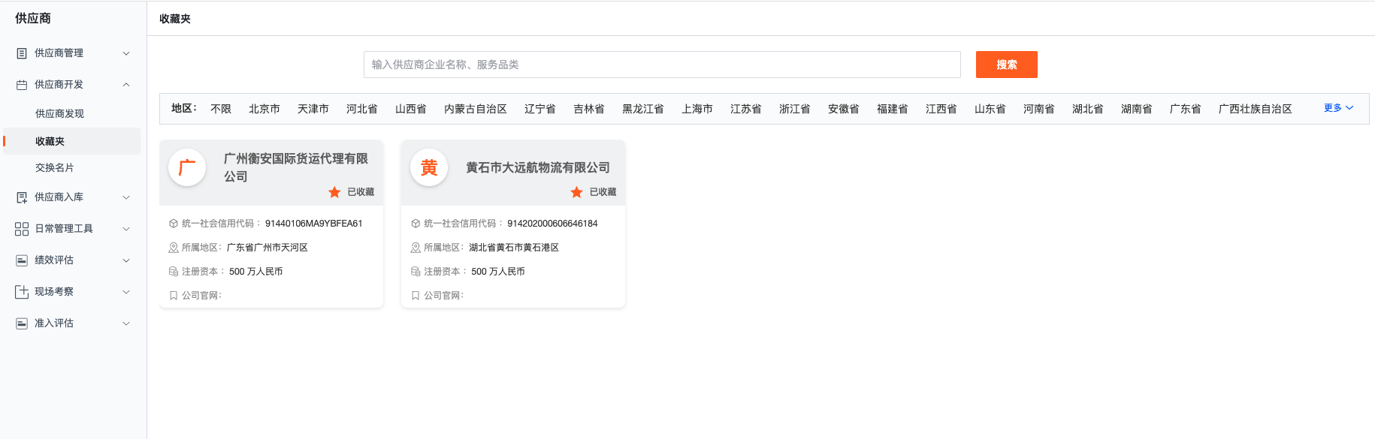Image resolution: width=1375 pixels, height=439 pixels.
Task: Filter region by 广西壮族自治区
Action: (x=1256, y=109)
